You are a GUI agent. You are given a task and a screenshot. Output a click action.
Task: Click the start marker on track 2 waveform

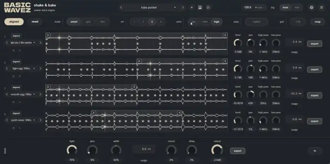click(x=139, y=61)
